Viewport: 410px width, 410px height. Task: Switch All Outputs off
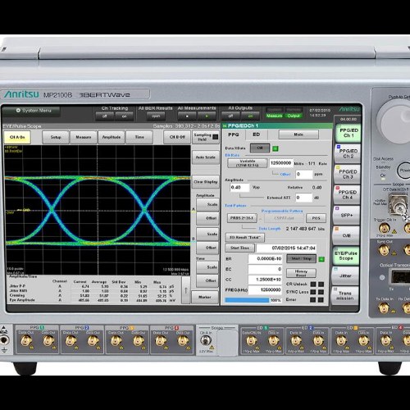[x=230, y=116]
